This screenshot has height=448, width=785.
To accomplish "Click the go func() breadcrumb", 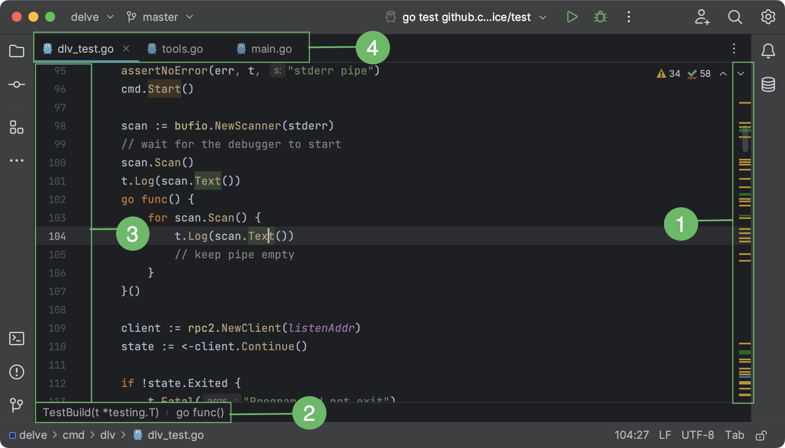I will (200, 412).
